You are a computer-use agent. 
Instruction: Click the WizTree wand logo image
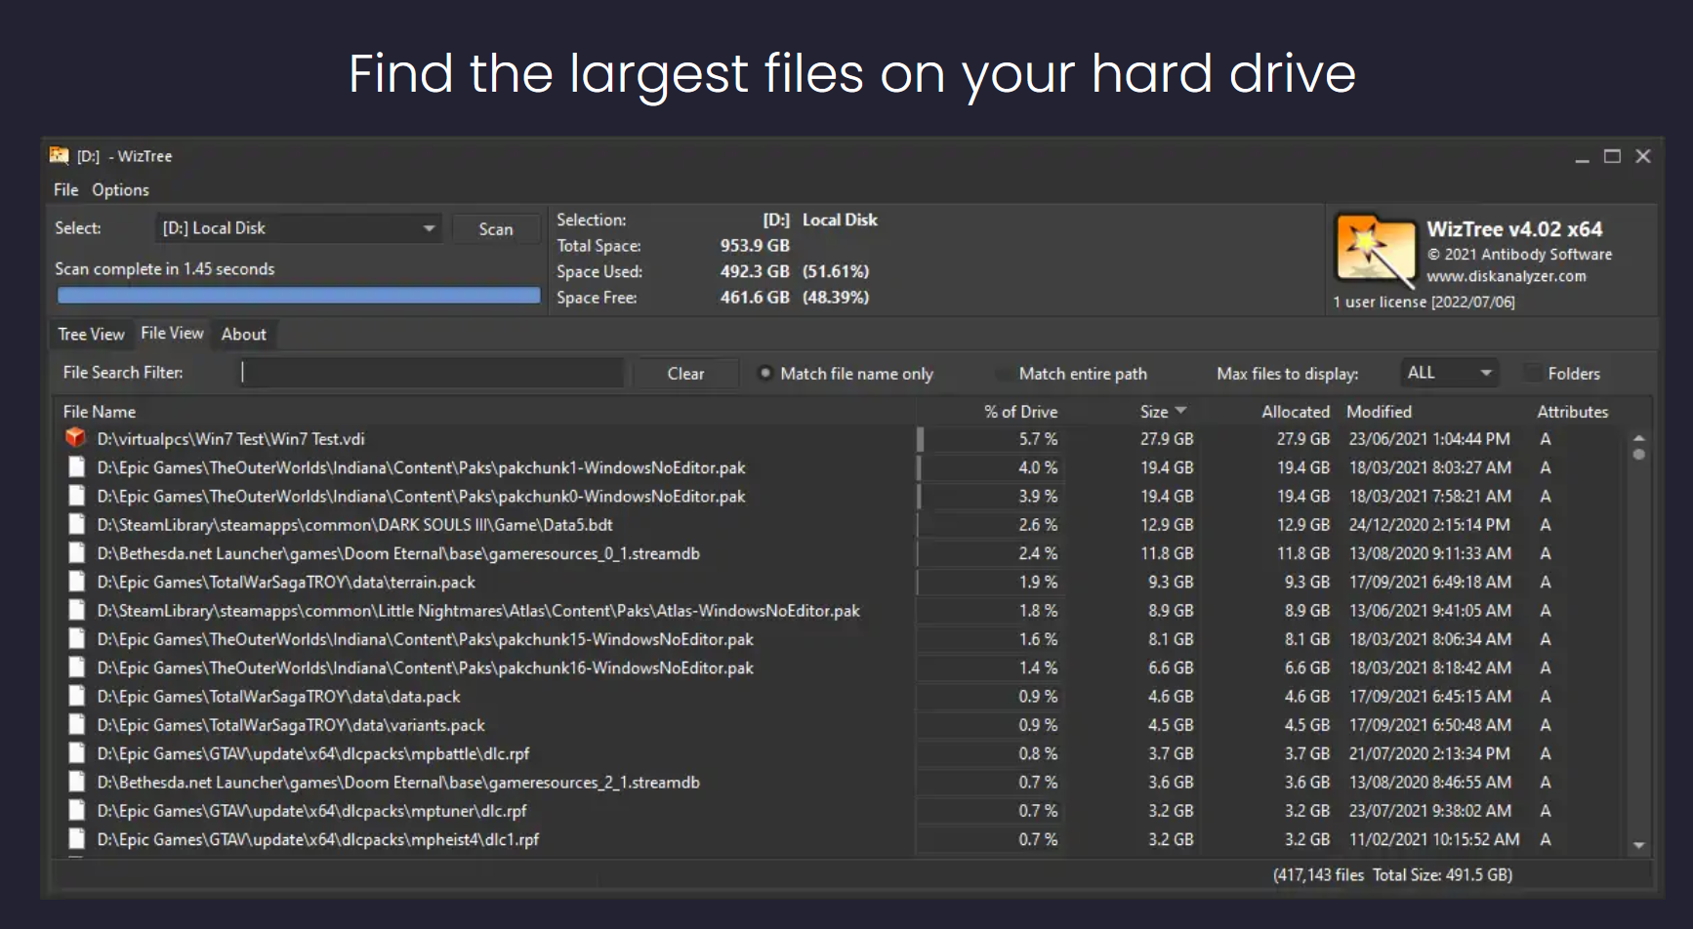coord(1375,251)
